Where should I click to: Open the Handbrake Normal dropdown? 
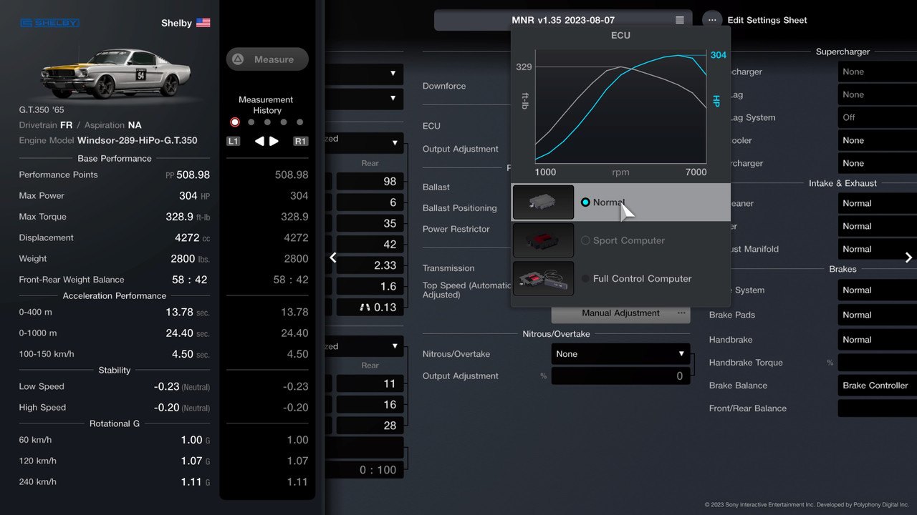[878, 340]
